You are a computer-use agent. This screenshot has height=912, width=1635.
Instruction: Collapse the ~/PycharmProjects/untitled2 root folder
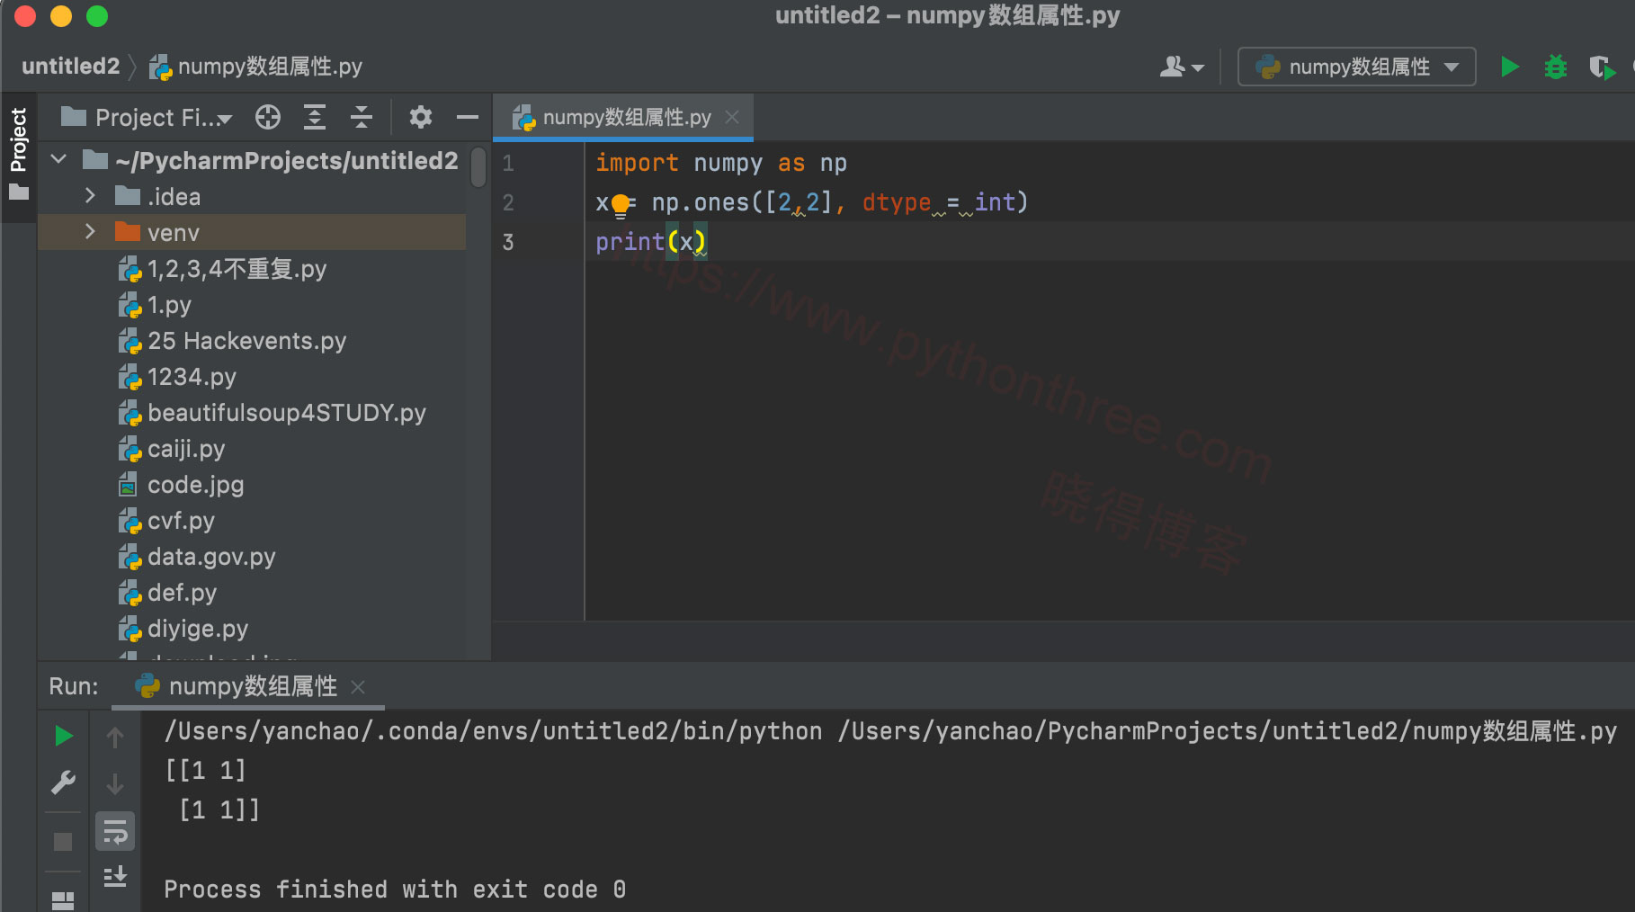59,160
